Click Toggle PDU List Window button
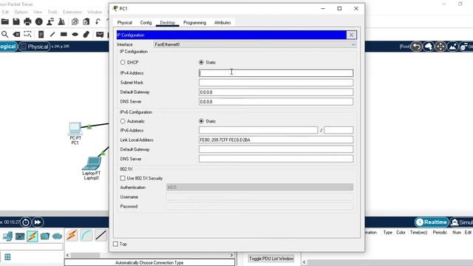Viewport: 473px width, 266px height. [x=271, y=259]
